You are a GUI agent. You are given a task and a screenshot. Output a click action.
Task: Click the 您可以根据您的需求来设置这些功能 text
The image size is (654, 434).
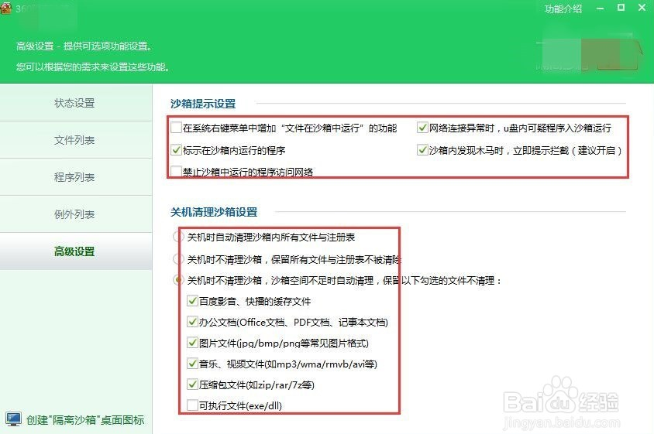click(x=92, y=67)
